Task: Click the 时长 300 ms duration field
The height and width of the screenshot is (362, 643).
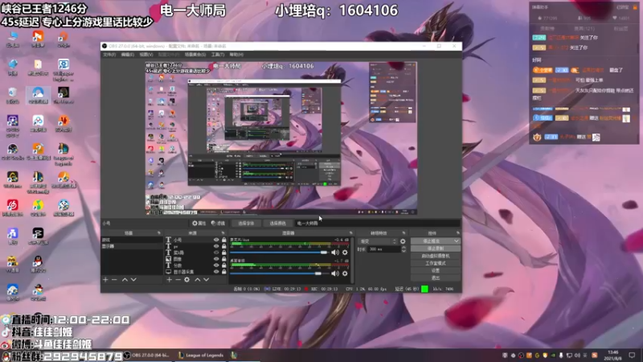Action: pos(385,249)
